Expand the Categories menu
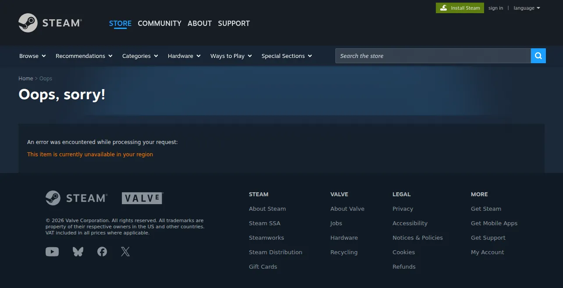The width and height of the screenshot is (563, 288). (140, 56)
